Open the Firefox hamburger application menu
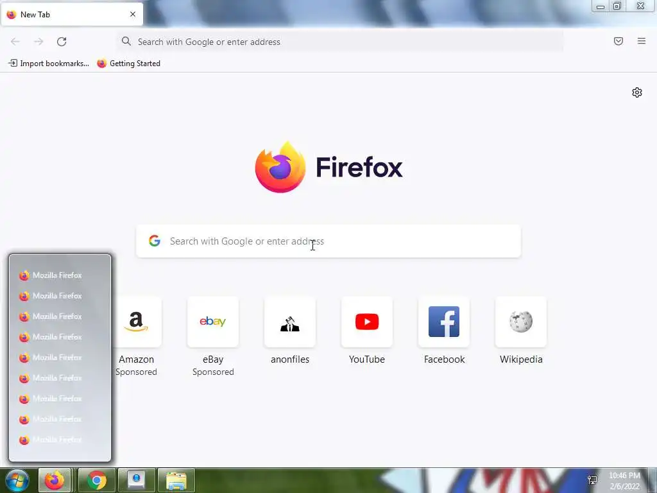This screenshot has width=657, height=493. coord(642,41)
